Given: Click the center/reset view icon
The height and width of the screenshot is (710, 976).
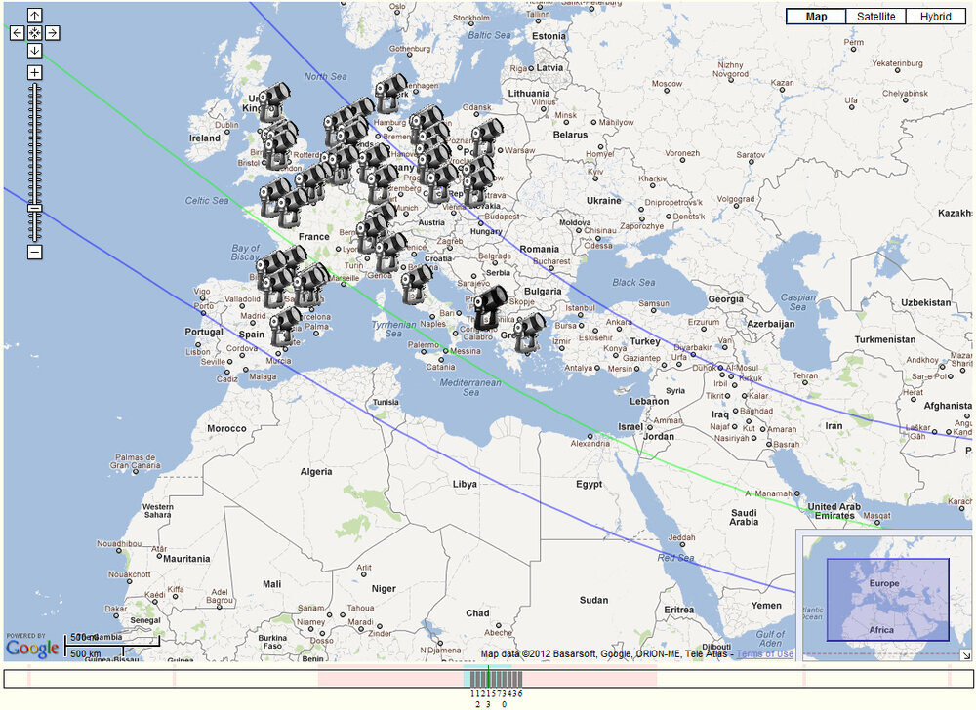Looking at the screenshot, I should 34,33.
